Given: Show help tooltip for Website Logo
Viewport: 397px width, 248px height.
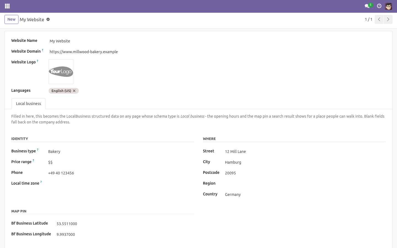Looking at the screenshot, I should coord(37,61).
